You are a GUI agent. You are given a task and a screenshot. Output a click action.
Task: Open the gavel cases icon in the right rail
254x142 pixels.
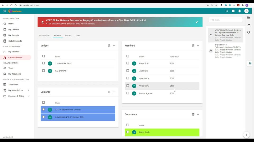click(248, 25)
